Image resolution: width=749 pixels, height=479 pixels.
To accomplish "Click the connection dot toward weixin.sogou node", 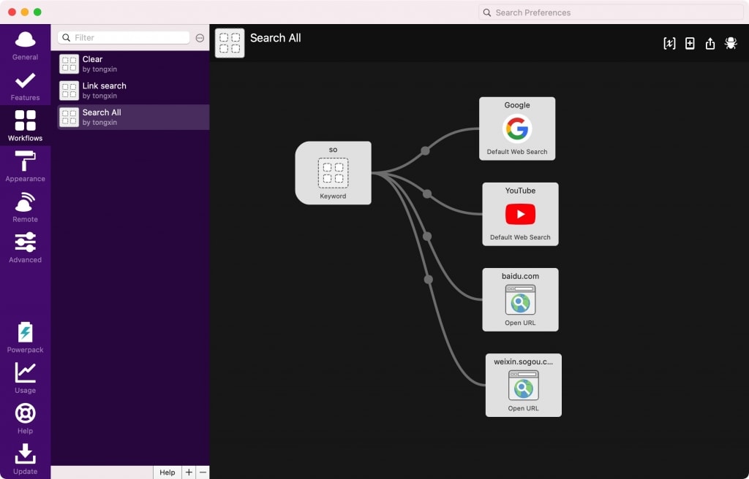I will coord(429,279).
